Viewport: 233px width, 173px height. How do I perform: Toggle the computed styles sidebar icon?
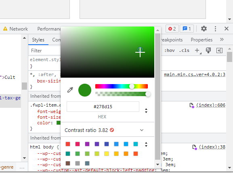point(219,50)
